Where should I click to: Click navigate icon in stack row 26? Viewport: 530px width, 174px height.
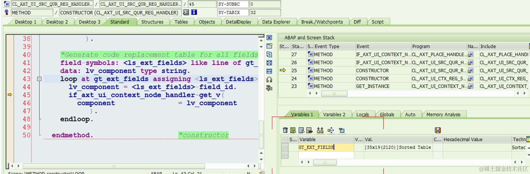coord(471,62)
